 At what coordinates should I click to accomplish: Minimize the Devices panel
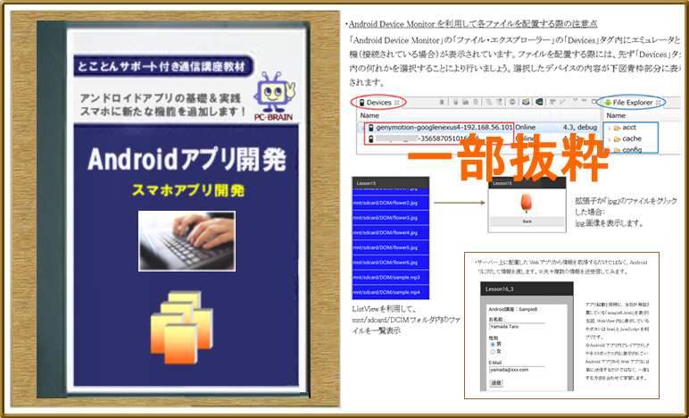[584, 100]
